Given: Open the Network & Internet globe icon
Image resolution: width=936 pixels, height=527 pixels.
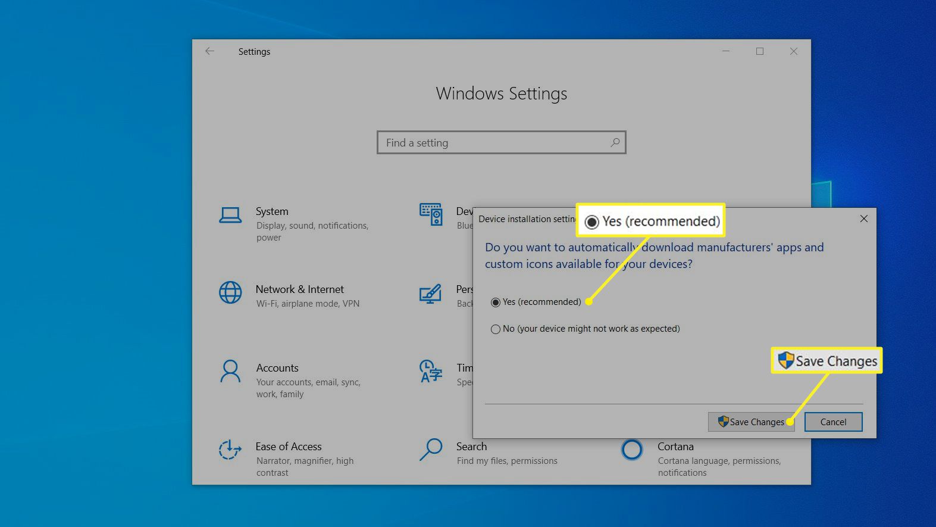Looking at the screenshot, I should pos(230,292).
